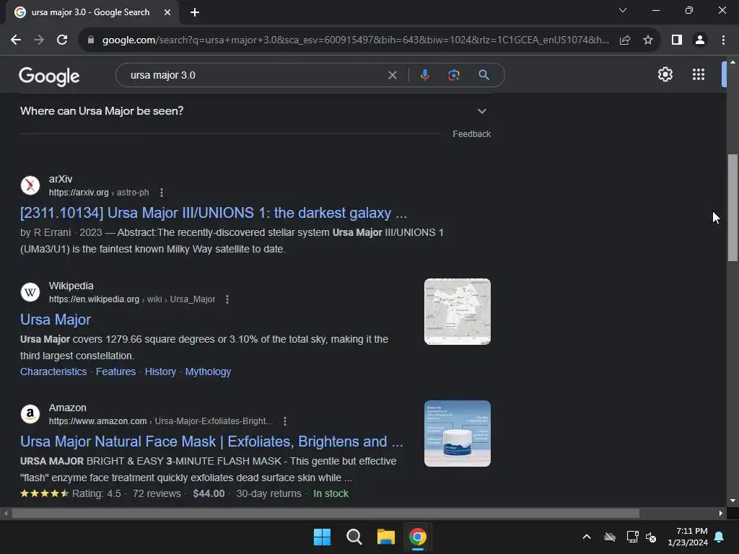Click the Amazon face mask product thumbnail
Image resolution: width=739 pixels, height=554 pixels.
[457, 434]
